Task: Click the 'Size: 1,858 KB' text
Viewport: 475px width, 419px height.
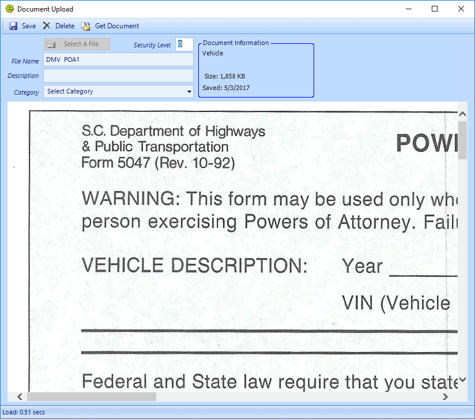Action: pyautogui.click(x=224, y=76)
